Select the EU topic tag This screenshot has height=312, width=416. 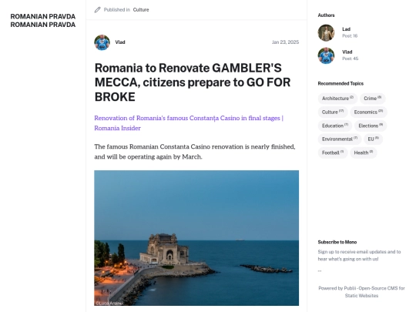373,139
